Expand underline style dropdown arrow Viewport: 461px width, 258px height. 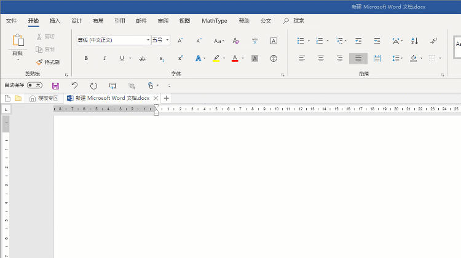click(x=130, y=58)
